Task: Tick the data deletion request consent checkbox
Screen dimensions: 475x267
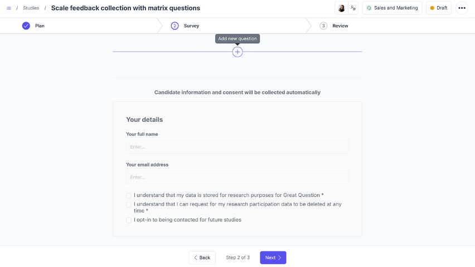Action: 129,205
